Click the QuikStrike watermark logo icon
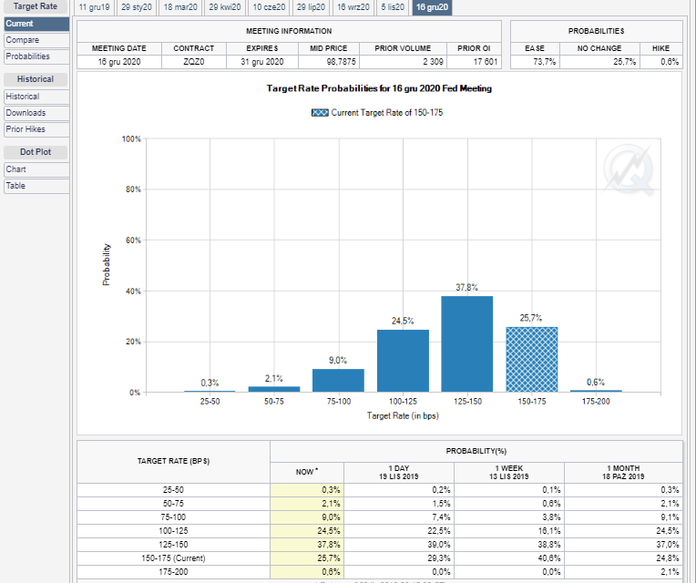This screenshot has height=583, width=696. [629, 169]
